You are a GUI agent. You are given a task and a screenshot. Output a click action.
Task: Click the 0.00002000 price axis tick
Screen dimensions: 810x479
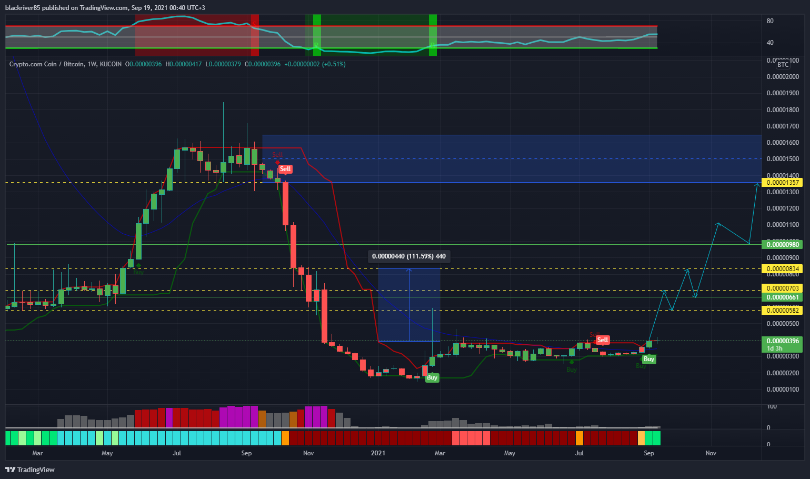(783, 77)
